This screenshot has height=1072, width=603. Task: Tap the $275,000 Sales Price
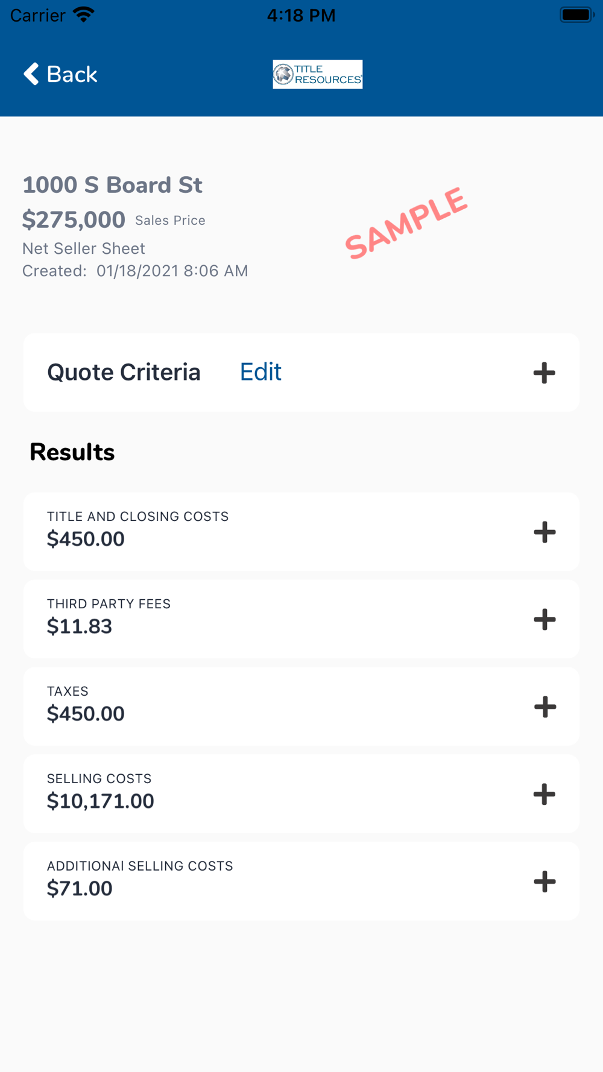(74, 219)
